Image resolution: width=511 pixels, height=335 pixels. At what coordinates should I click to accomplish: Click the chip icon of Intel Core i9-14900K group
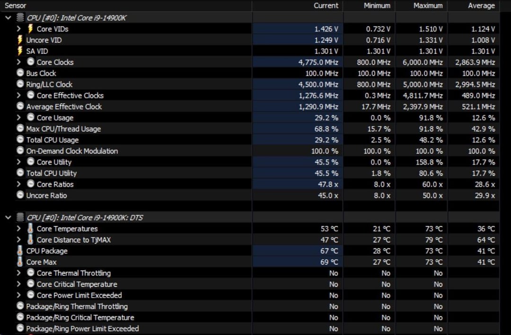tap(20, 18)
